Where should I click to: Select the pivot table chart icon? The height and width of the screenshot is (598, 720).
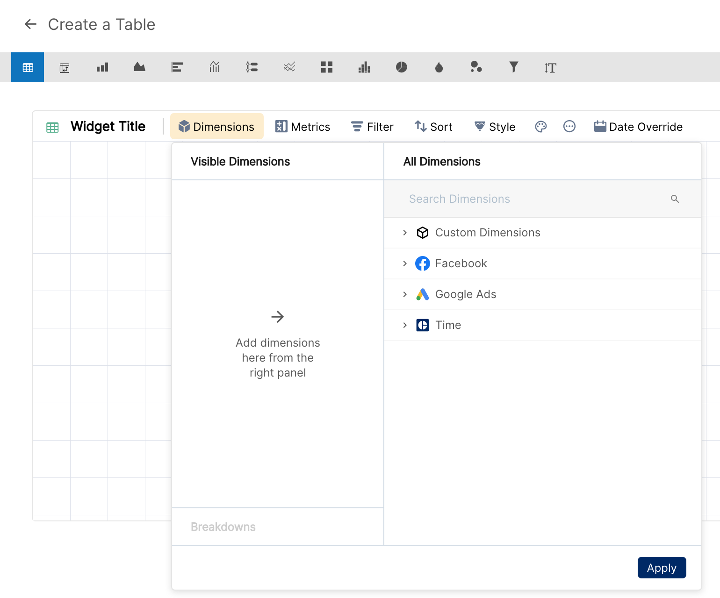65,68
